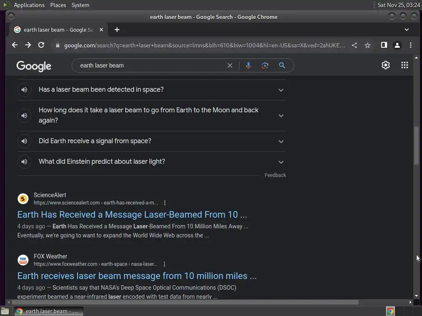Search by image with Lens icon
The height and width of the screenshot is (316, 422).
click(265, 65)
